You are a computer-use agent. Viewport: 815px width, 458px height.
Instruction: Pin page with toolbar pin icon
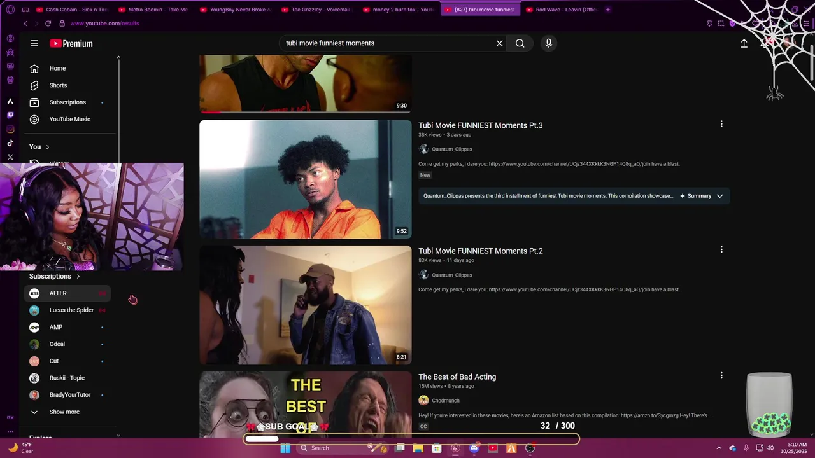709,24
